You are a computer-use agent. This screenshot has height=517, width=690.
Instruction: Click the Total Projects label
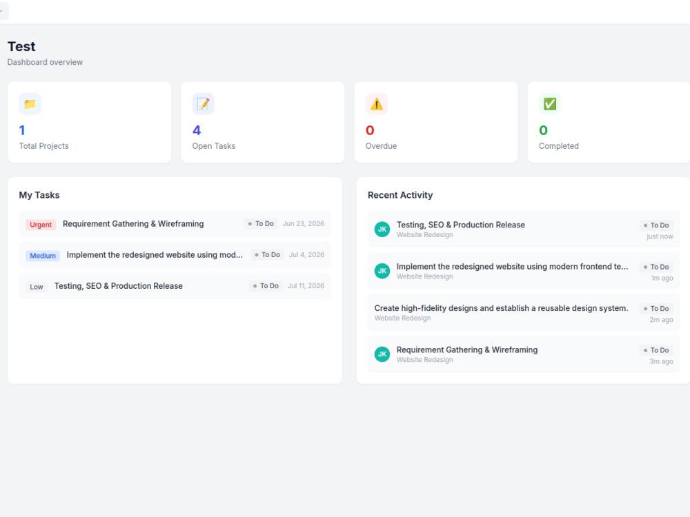pos(43,146)
